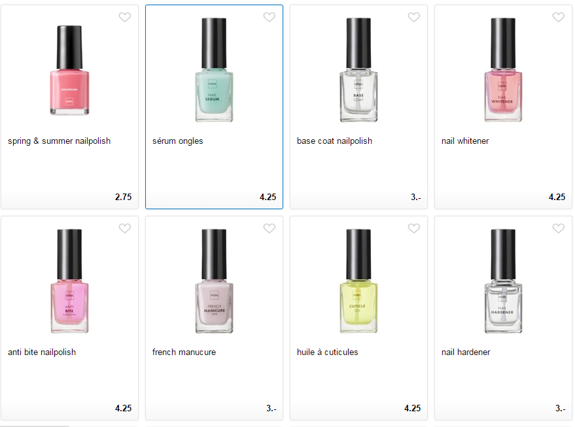
Task: Favorite the spring & summer nailpolish heart
Action: click(125, 17)
